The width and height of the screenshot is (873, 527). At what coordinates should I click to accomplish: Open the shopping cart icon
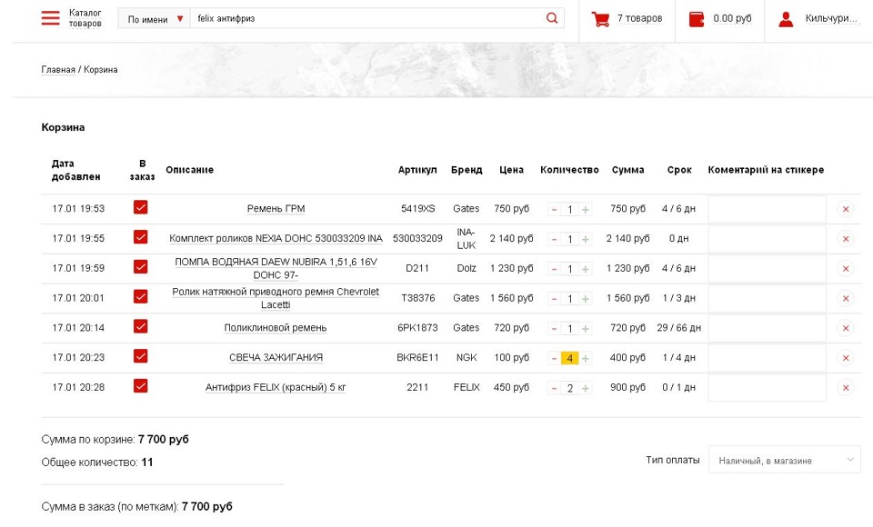[600, 19]
